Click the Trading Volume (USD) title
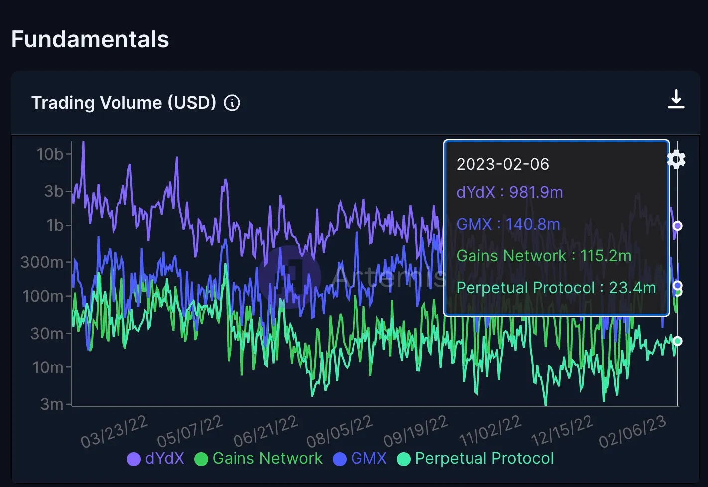Screen dimensions: 708x487 click(124, 103)
